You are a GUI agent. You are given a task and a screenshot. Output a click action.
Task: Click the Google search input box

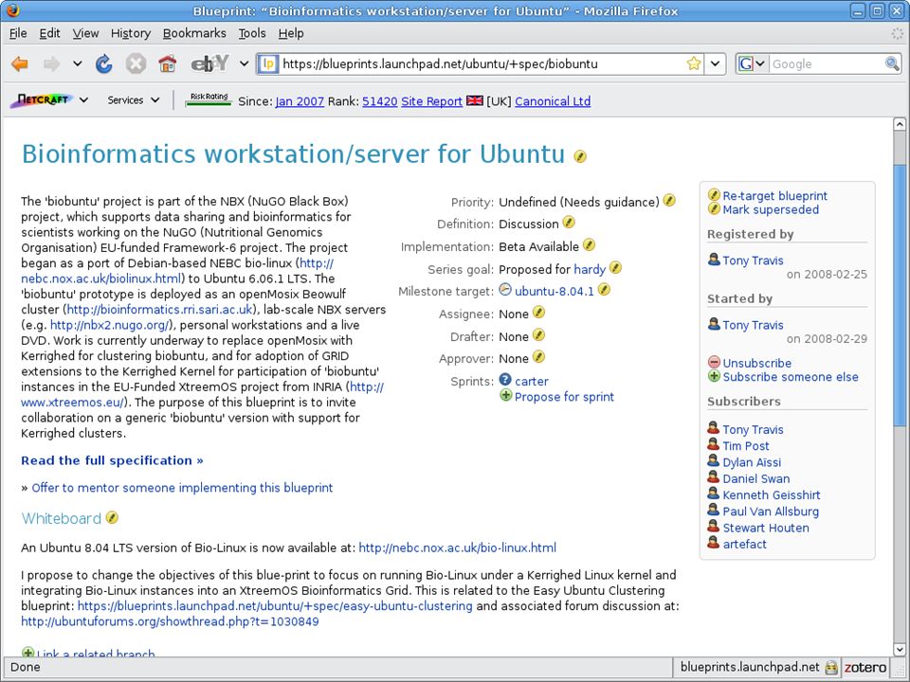(x=827, y=63)
